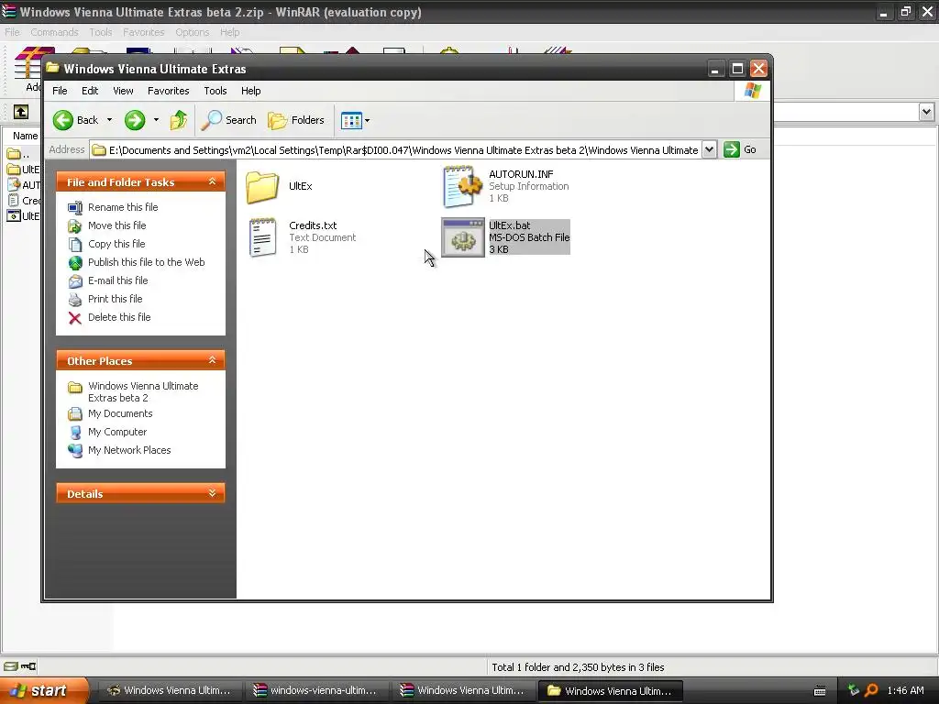The width and height of the screenshot is (939, 704).
Task: Open My Network Places link
Action: (129, 450)
